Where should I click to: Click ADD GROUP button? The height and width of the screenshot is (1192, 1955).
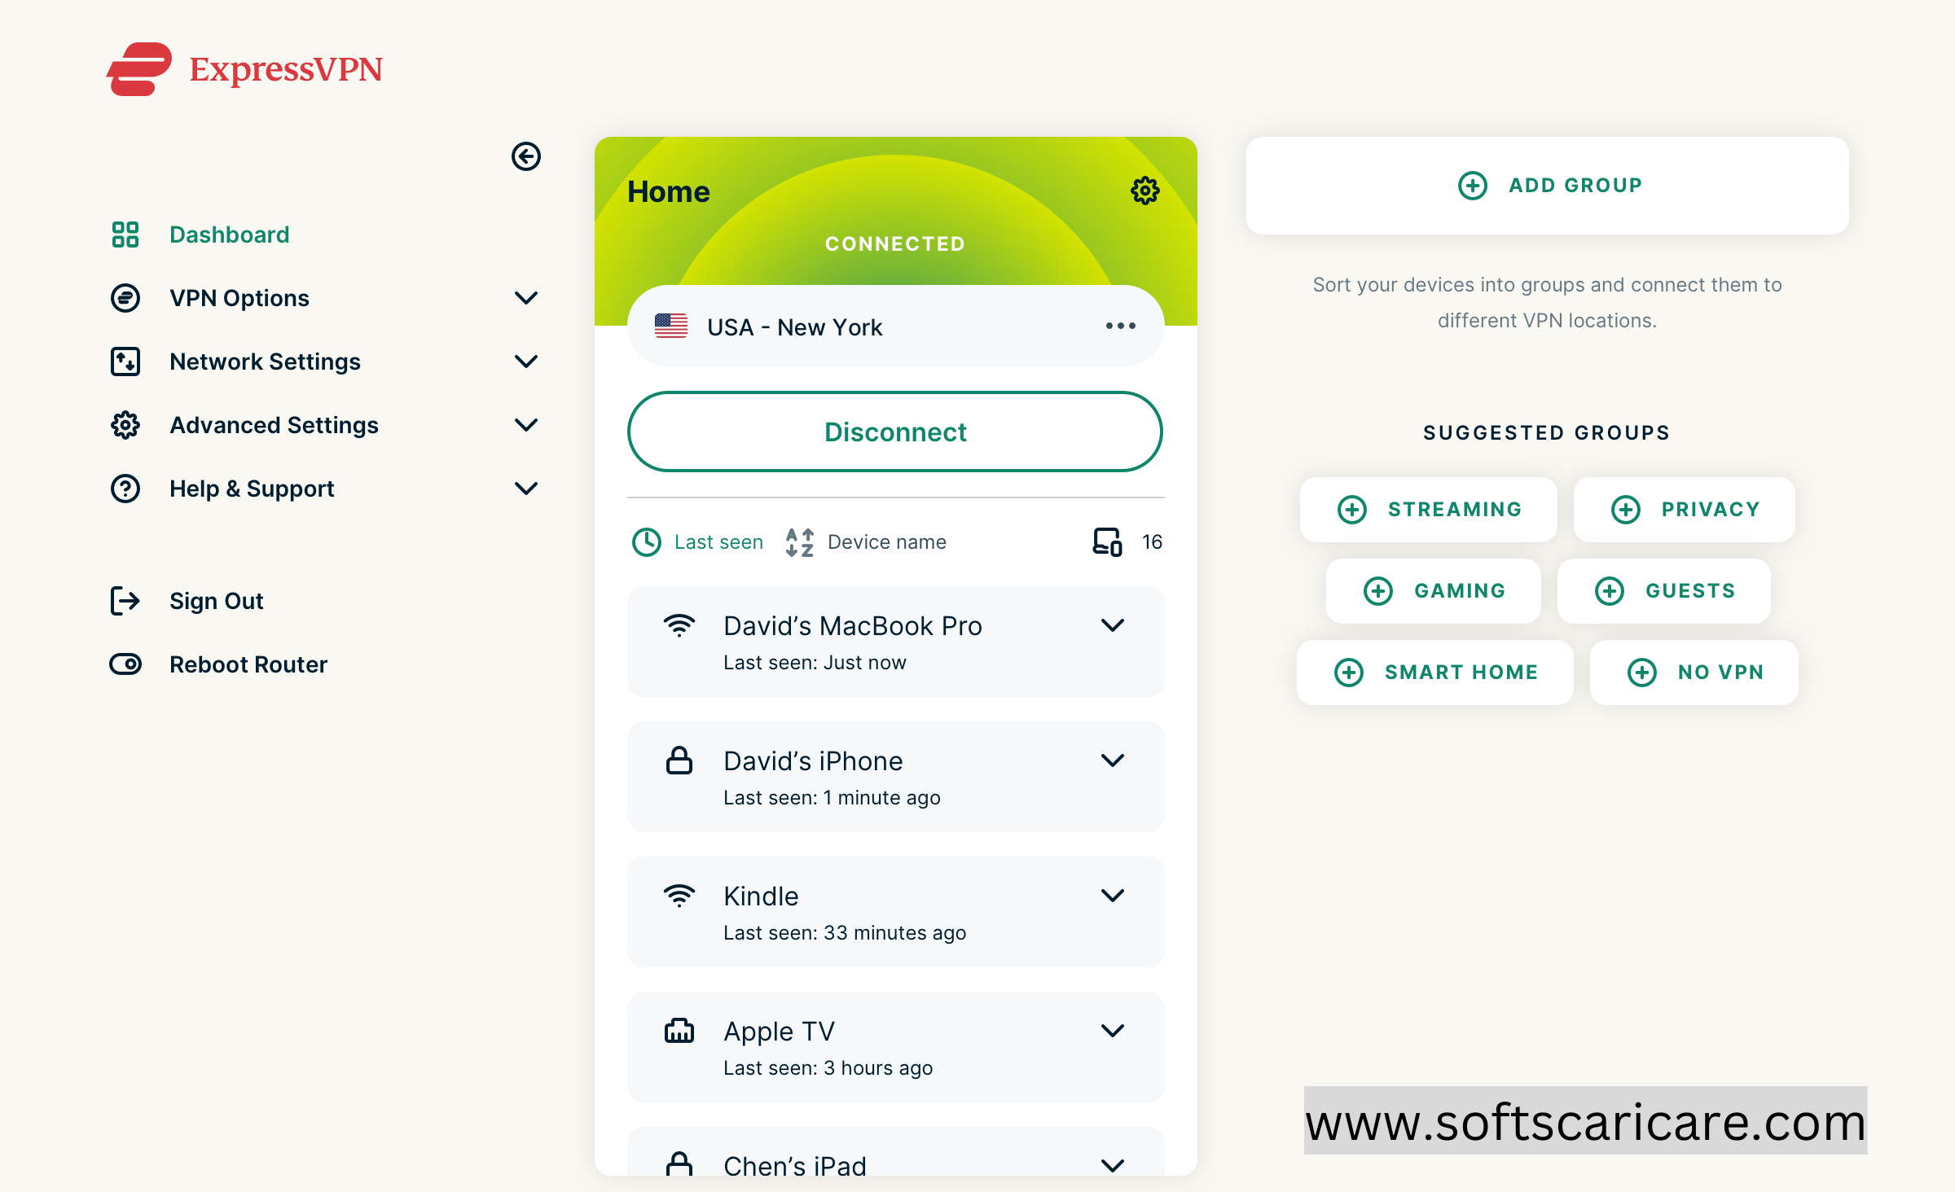(1546, 183)
